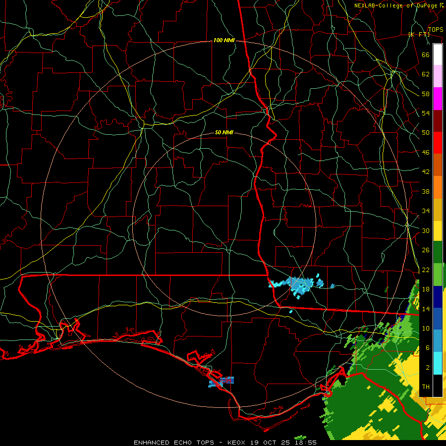Click the legend value "62"
The width and height of the screenshot is (446, 446).
click(x=426, y=74)
